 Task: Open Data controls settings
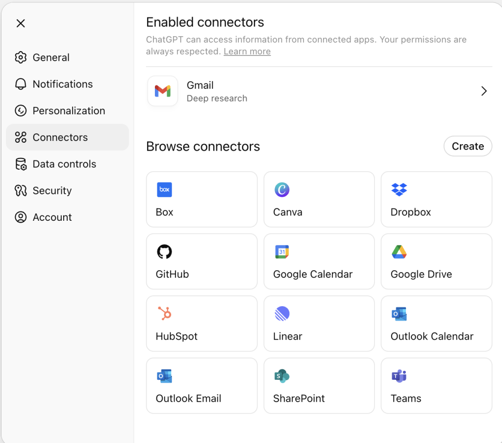click(x=68, y=164)
